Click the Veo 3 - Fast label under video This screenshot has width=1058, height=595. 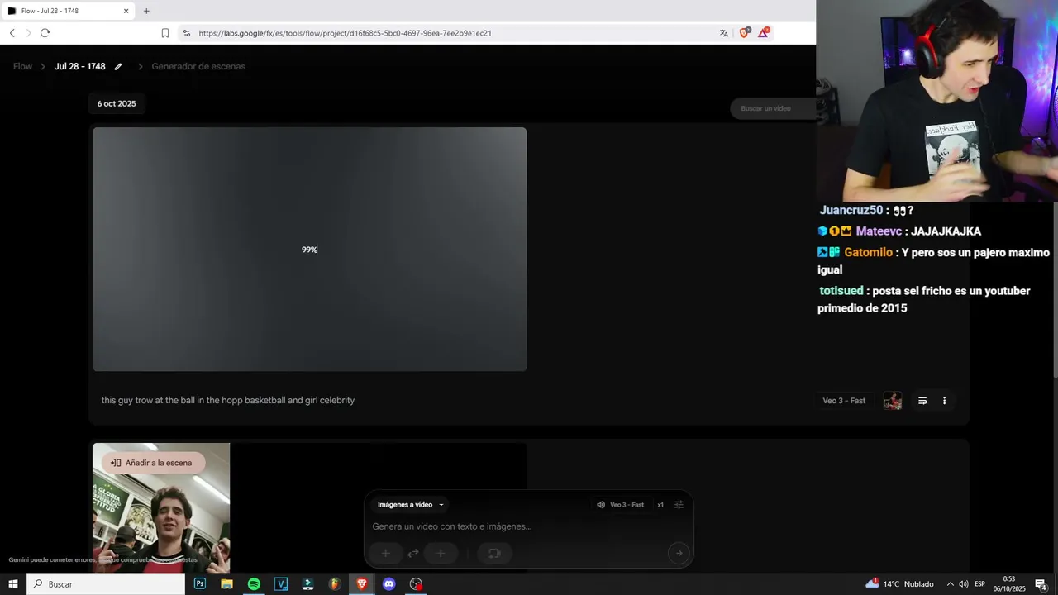coord(844,401)
